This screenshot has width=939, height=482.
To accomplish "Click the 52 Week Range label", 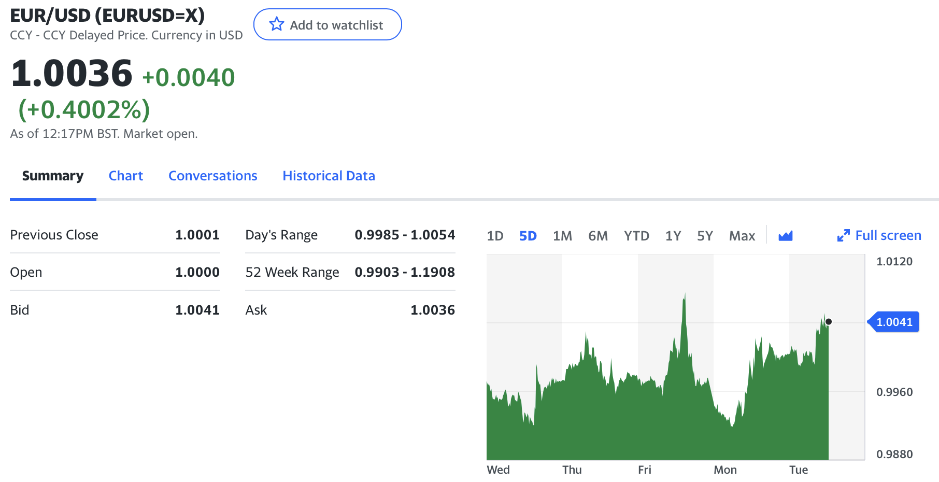I will (x=292, y=272).
